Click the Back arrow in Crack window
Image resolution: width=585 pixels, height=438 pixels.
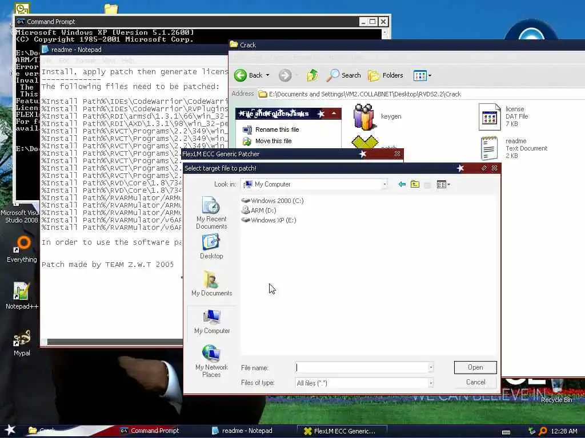pyautogui.click(x=241, y=75)
